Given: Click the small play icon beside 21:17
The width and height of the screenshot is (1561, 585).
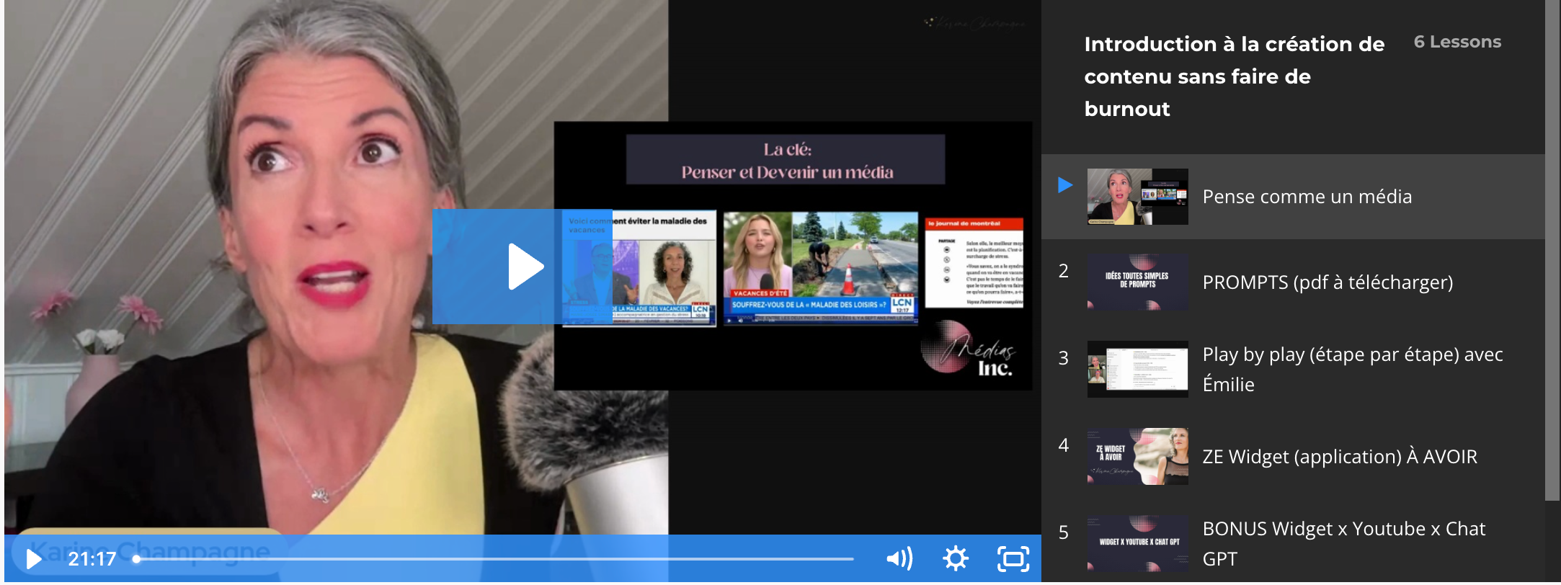Looking at the screenshot, I should (x=33, y=559).
